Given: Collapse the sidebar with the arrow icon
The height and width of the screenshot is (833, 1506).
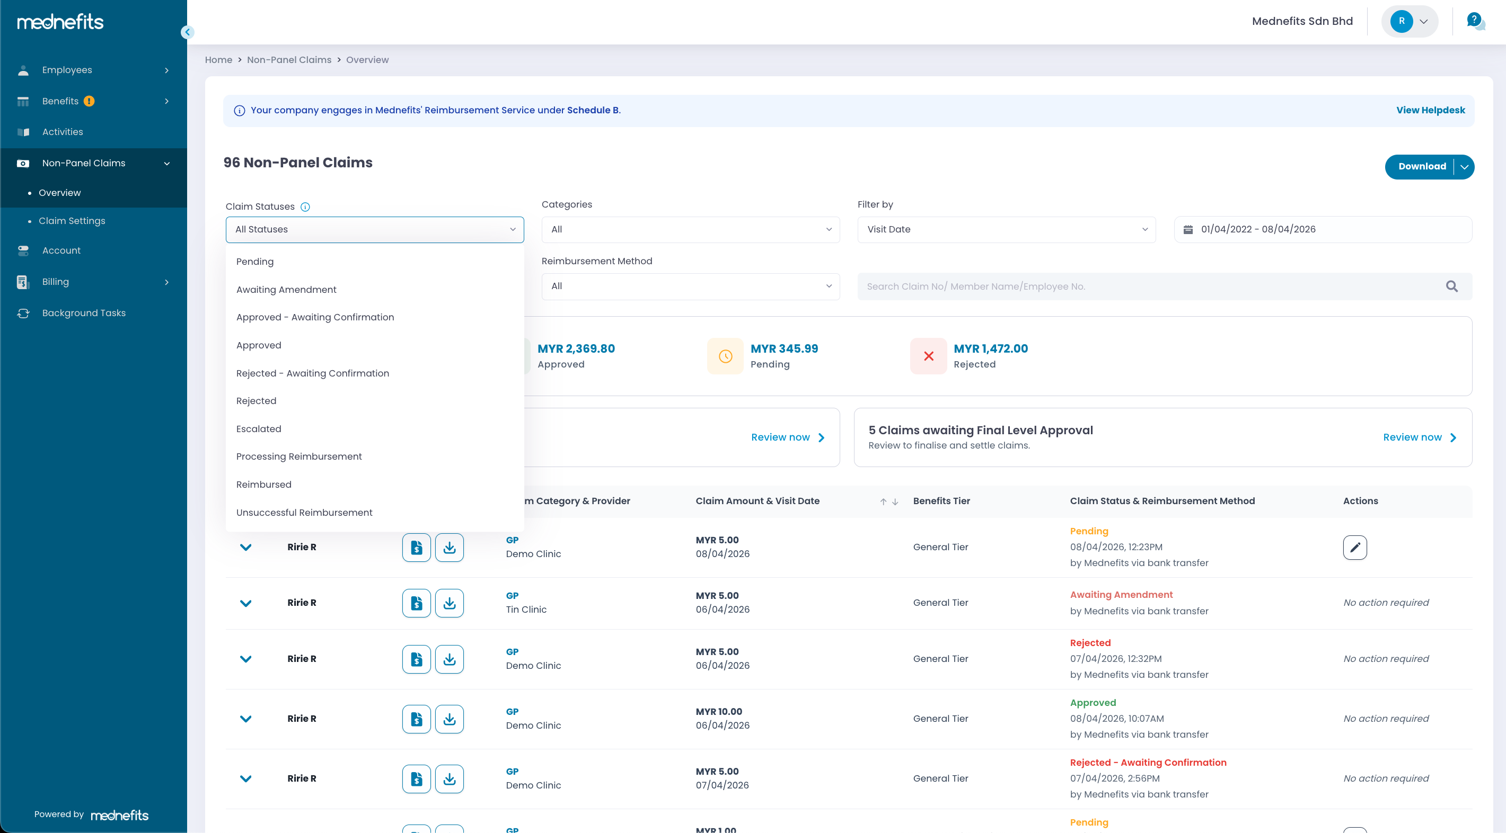Looking at the screenshot, I should click(x=187, y=32).
